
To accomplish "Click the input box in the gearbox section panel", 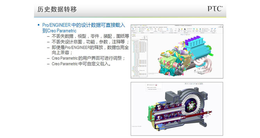I will coord(154,89).
